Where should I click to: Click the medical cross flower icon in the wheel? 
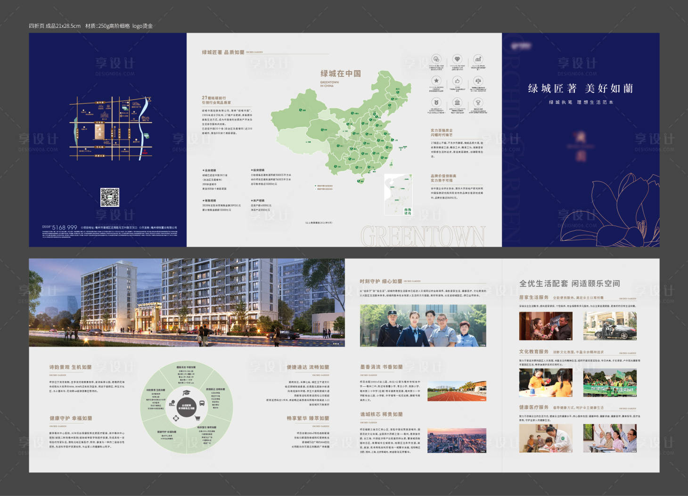(176, 418)
